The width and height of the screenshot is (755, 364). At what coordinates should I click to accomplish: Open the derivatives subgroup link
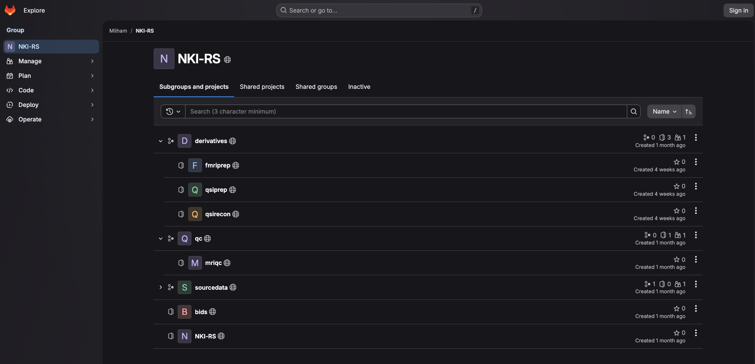[211, 141]
